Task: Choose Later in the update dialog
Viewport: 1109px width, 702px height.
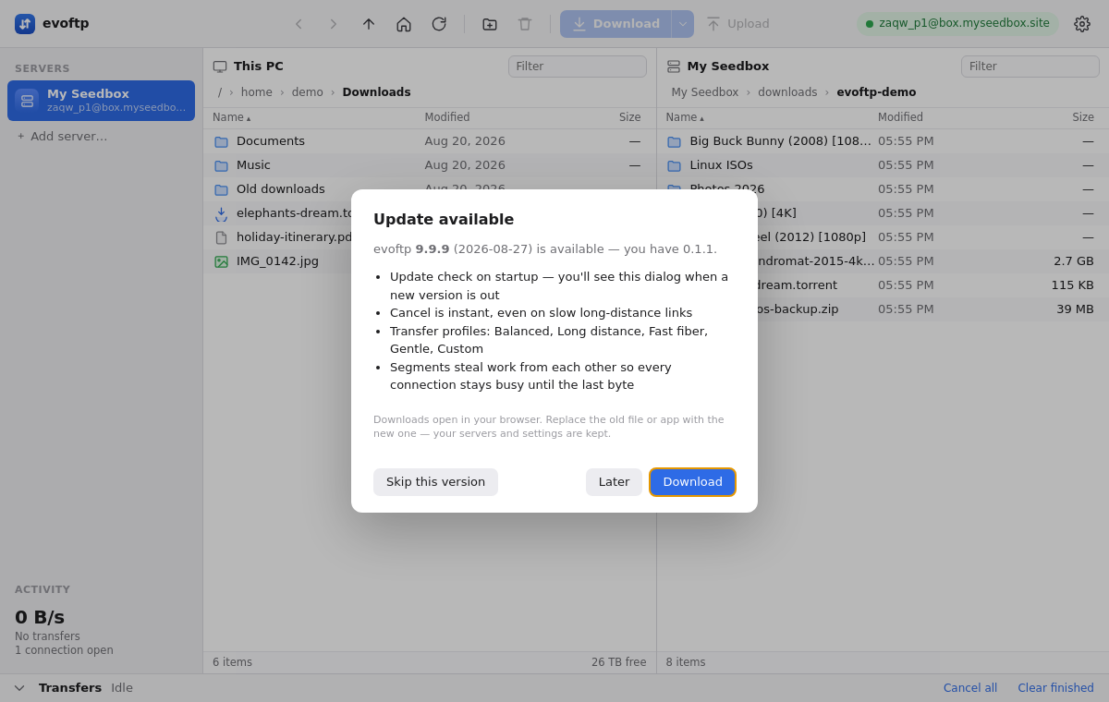Action: pos(614,482)
